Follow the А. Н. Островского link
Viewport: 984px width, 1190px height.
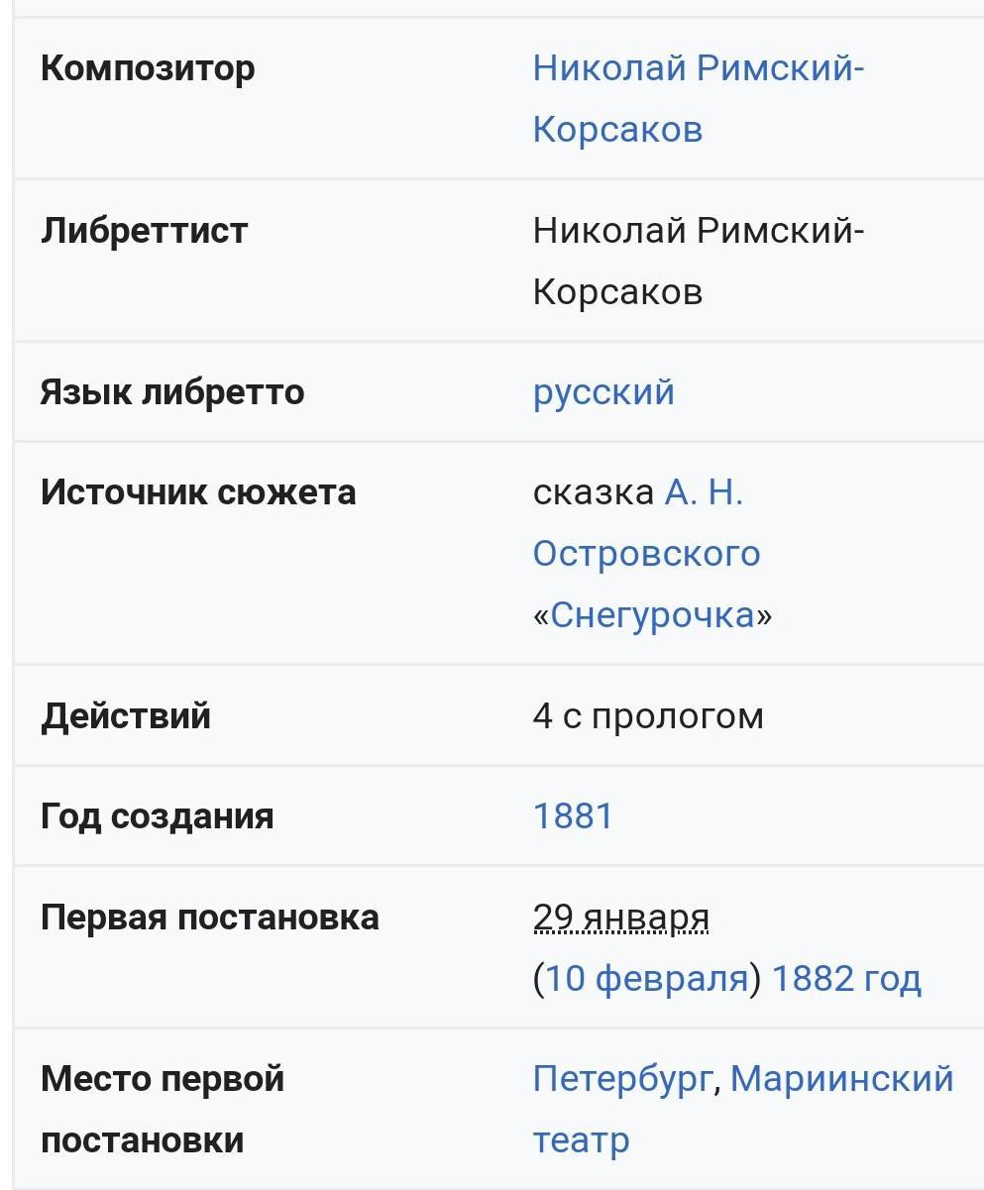[646, 522]
